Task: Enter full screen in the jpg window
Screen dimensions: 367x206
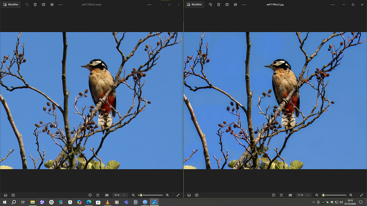Action: coord(361,195)
